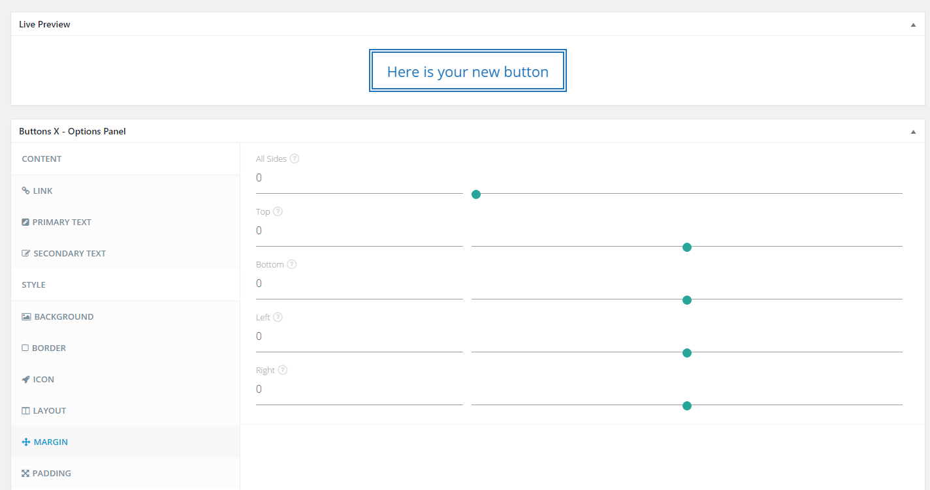Viewport: 930px width, 490px height.
Task: Open the Style section
Action: coord(35,284)
